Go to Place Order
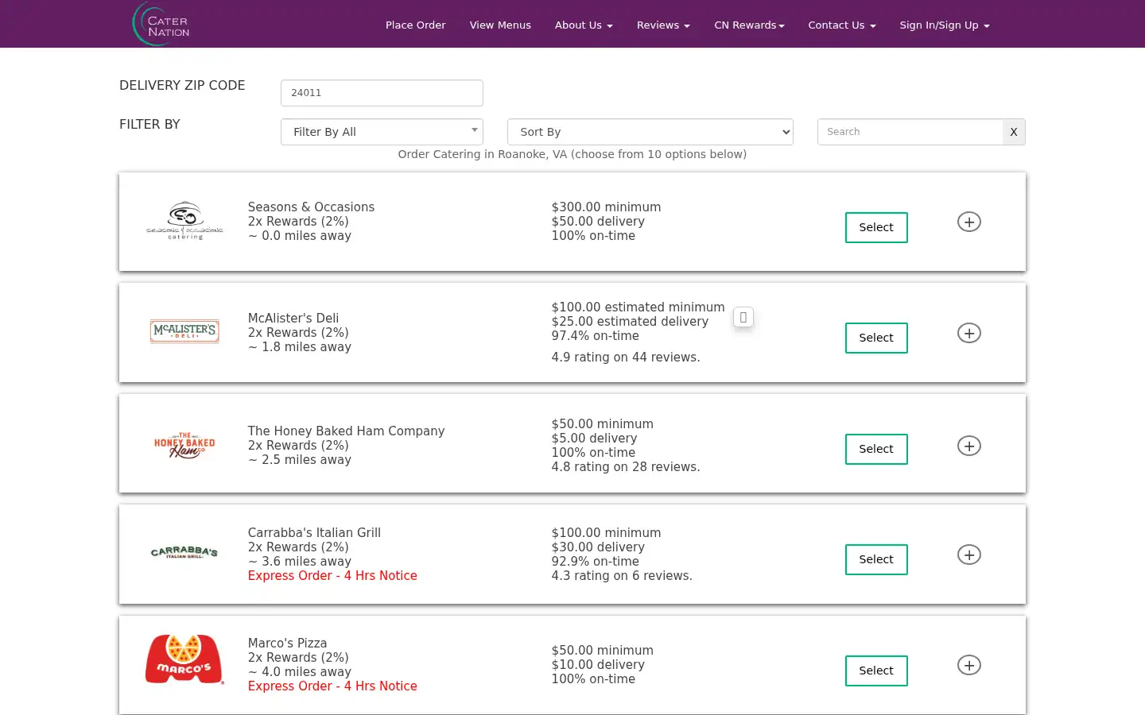This screenshot has width=1145, height=715. (416, 25)
